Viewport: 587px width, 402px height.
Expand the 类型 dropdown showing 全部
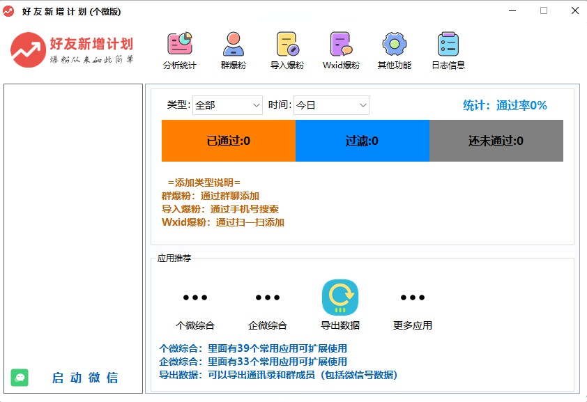click(227, 105)
